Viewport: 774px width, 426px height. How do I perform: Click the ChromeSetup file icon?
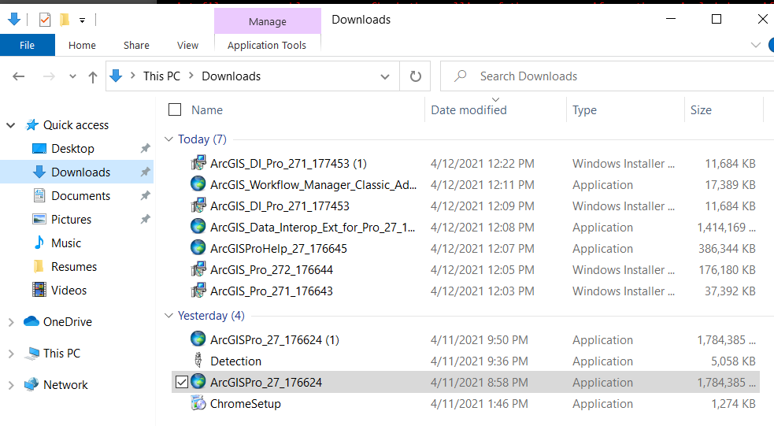point(198,403)
